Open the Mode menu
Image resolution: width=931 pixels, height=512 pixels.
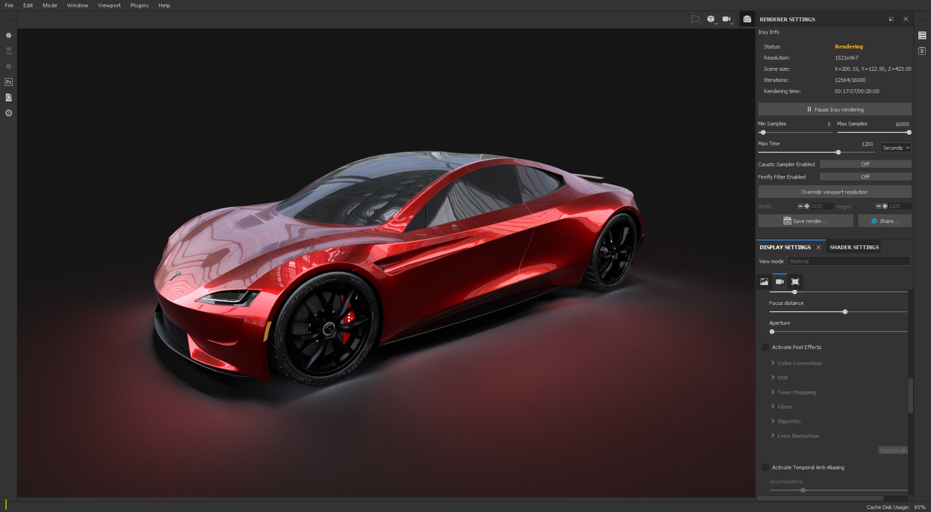[50, 5]
